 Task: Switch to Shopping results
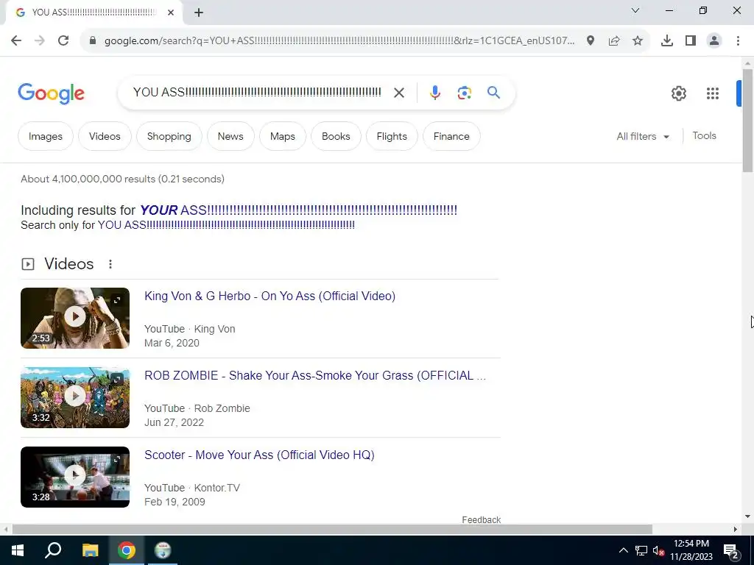169,136
